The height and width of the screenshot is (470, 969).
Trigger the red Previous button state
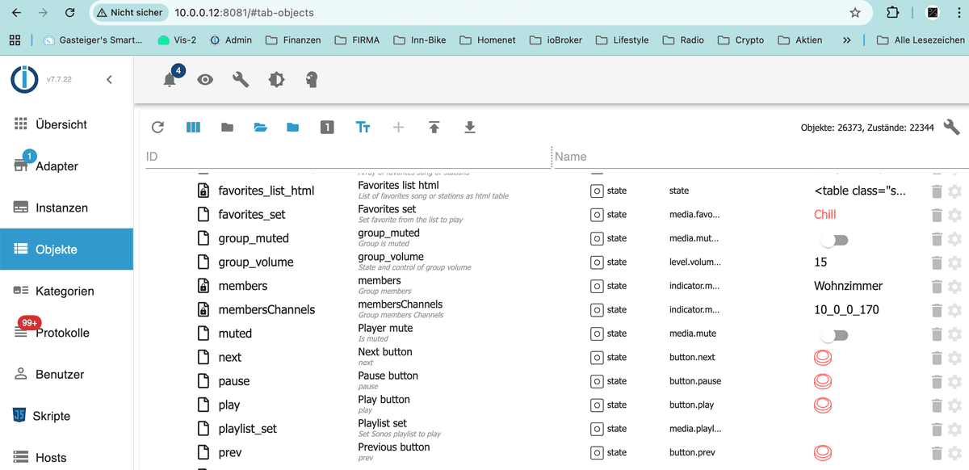[x=822, y=452]
